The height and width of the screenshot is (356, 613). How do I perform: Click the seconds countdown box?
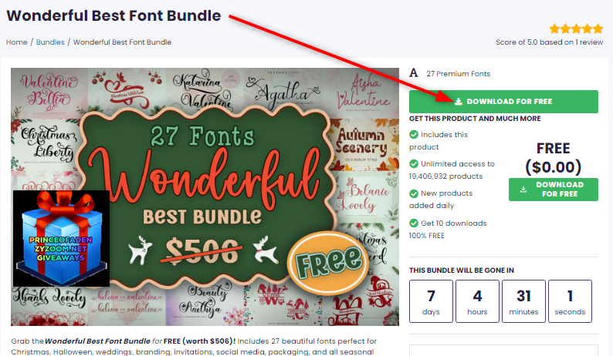tap(570, 301)
